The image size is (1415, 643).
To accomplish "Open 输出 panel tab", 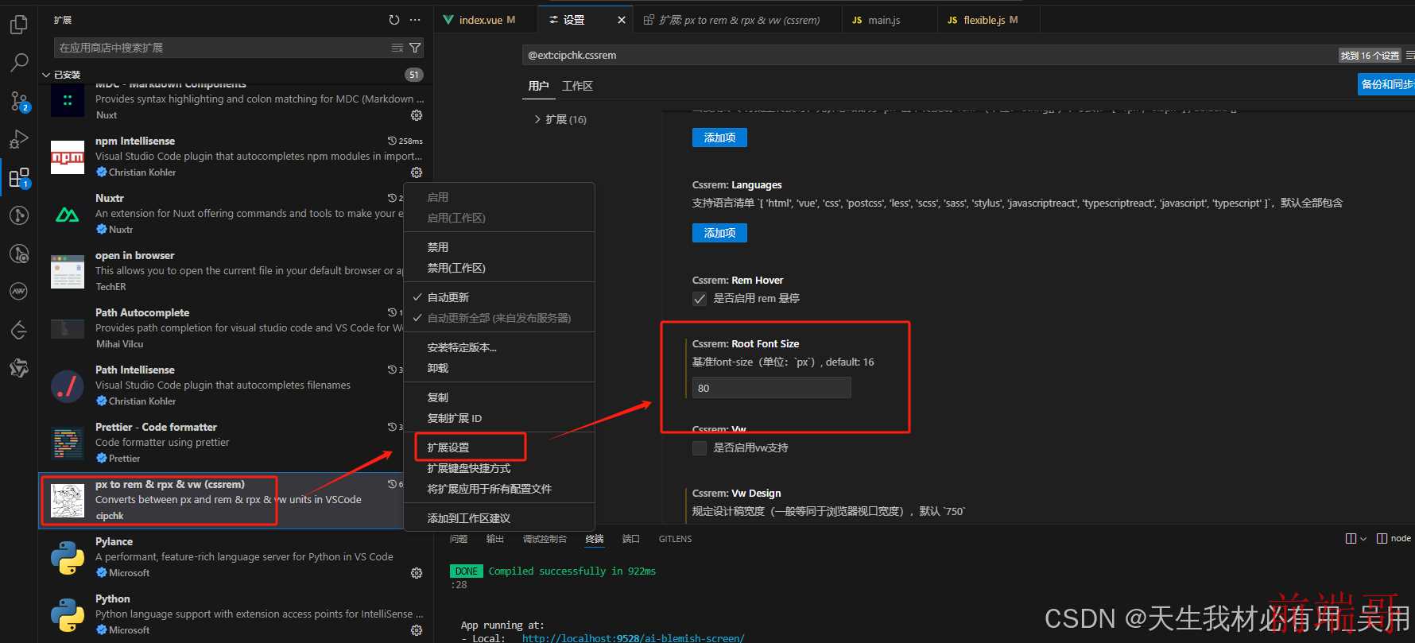I will [495, 539].
